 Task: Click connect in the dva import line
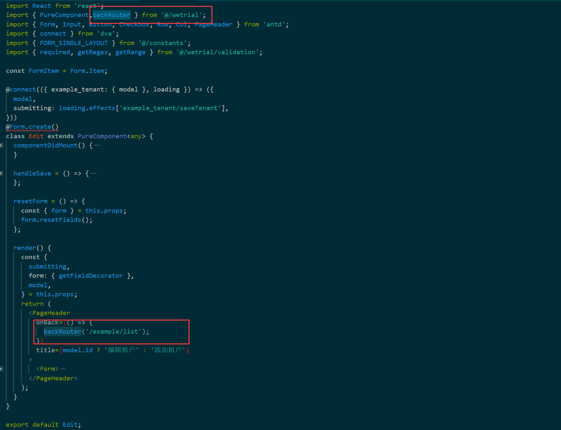point(53,34)
